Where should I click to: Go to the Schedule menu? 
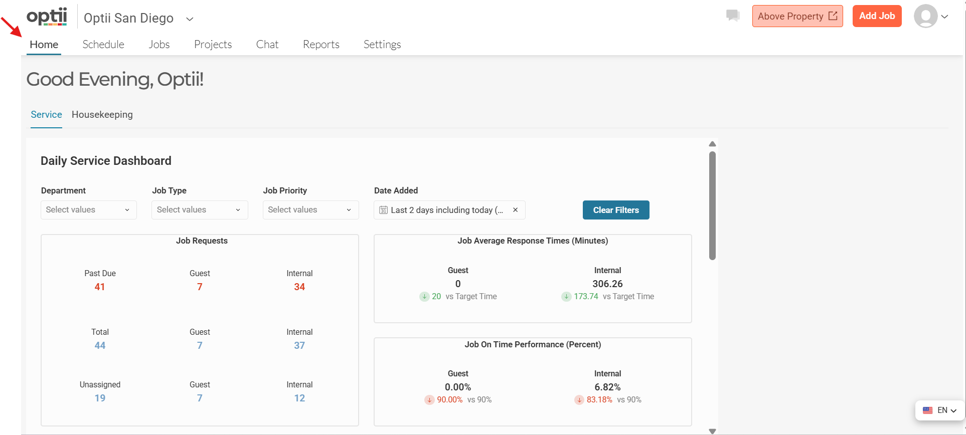[x=103, y=45]
